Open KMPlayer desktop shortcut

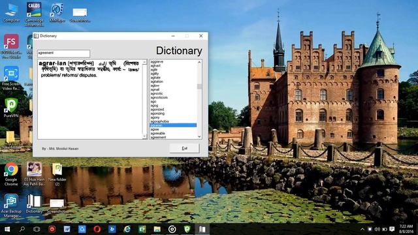57,13
